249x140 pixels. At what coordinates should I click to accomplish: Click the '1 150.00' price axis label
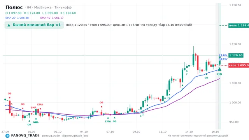pos(235,44)
